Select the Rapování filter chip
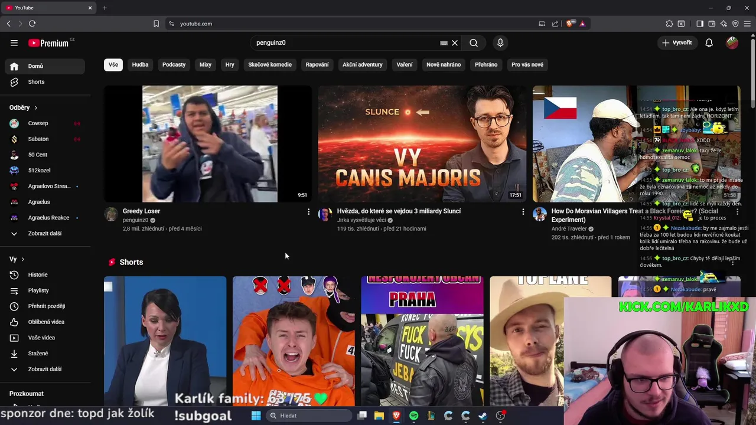The height and width of the screenshot is (425, 756). pos(317,64)
